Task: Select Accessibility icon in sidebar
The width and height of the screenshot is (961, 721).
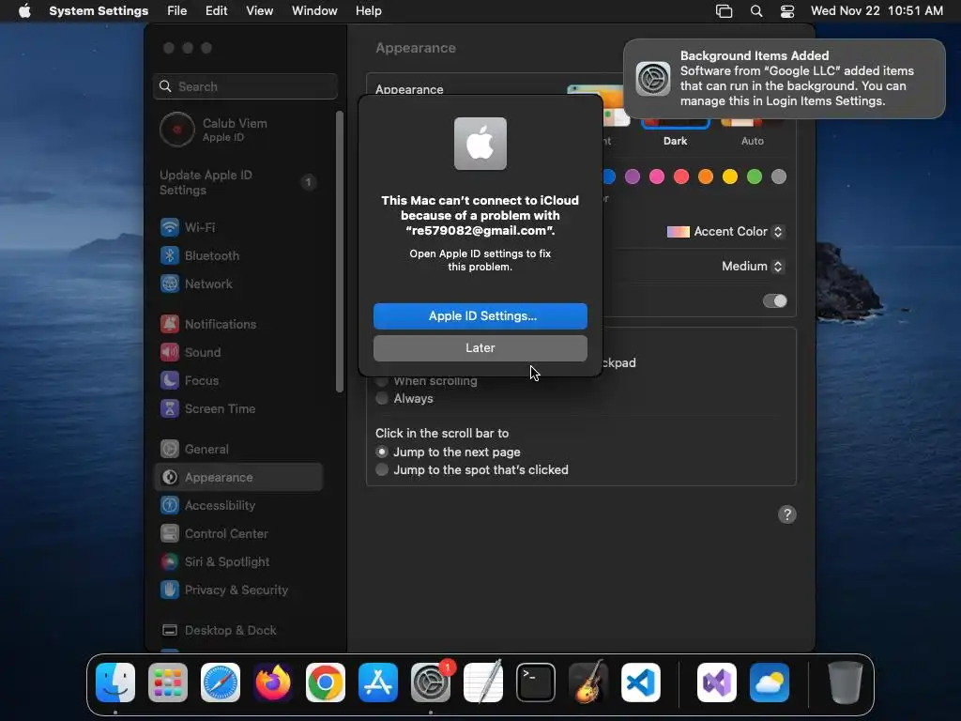Action: pos(170,505)
